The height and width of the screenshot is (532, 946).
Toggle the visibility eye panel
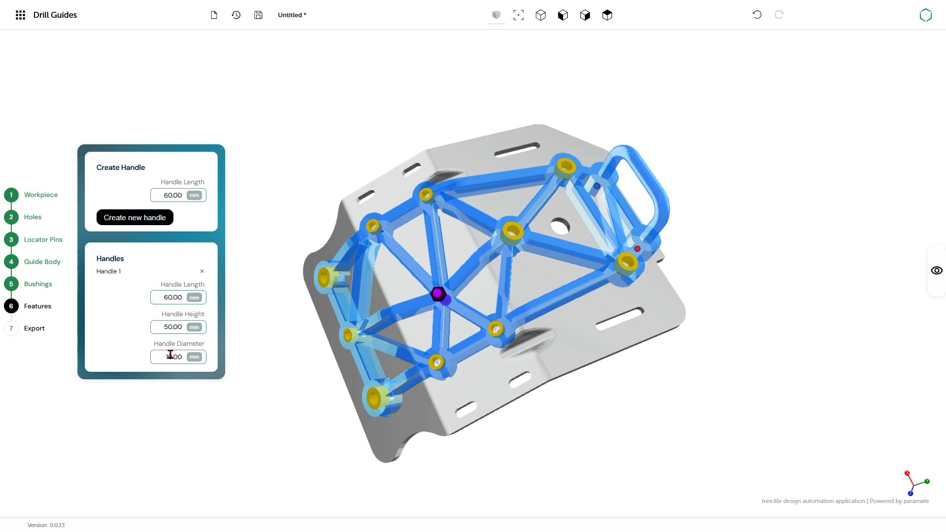[x=937, y=270]
